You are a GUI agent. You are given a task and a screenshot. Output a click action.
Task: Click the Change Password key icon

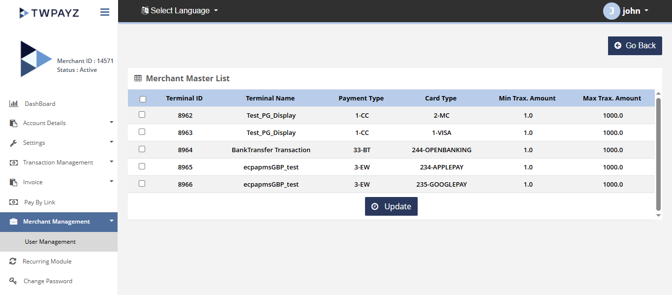[13, 281]
